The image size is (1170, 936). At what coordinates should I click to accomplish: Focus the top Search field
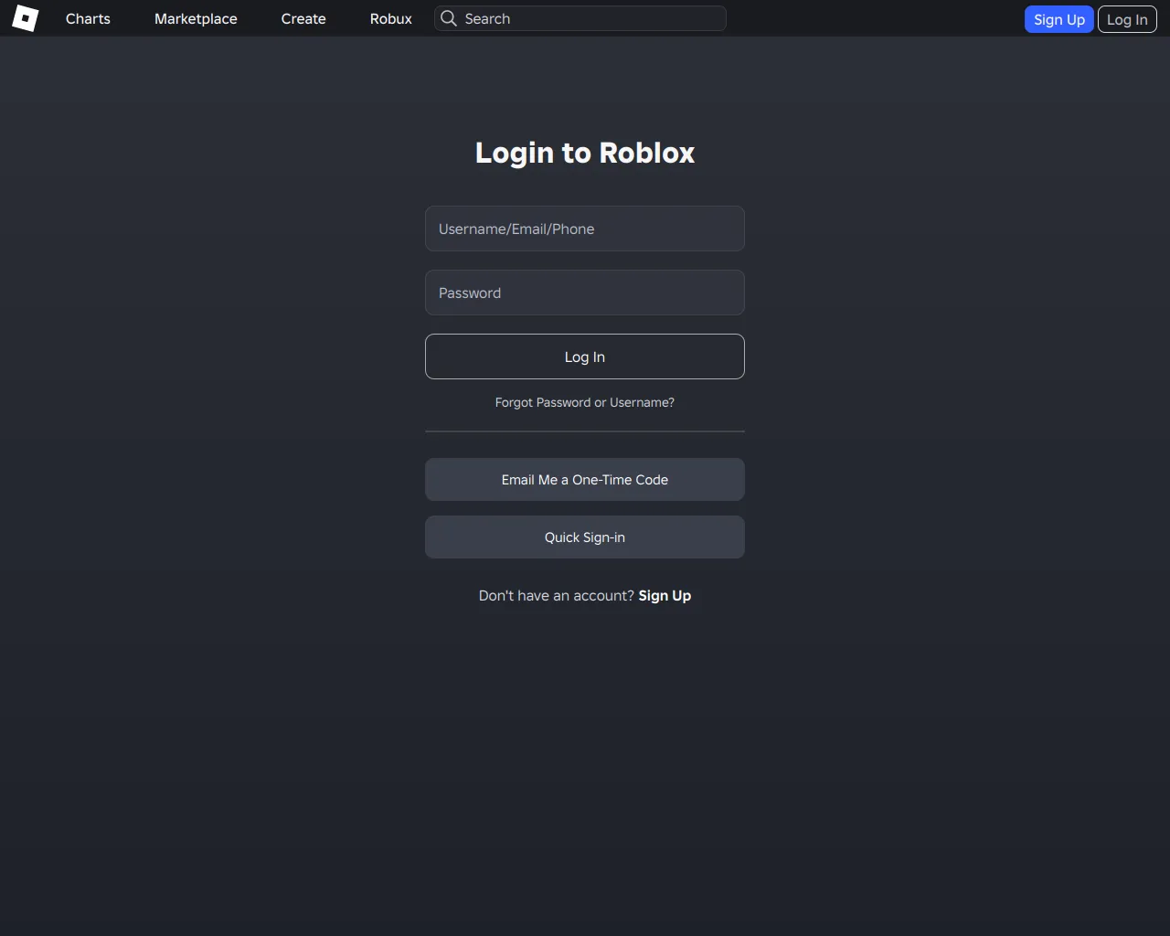pyautogui.click(x=580, y=18)
